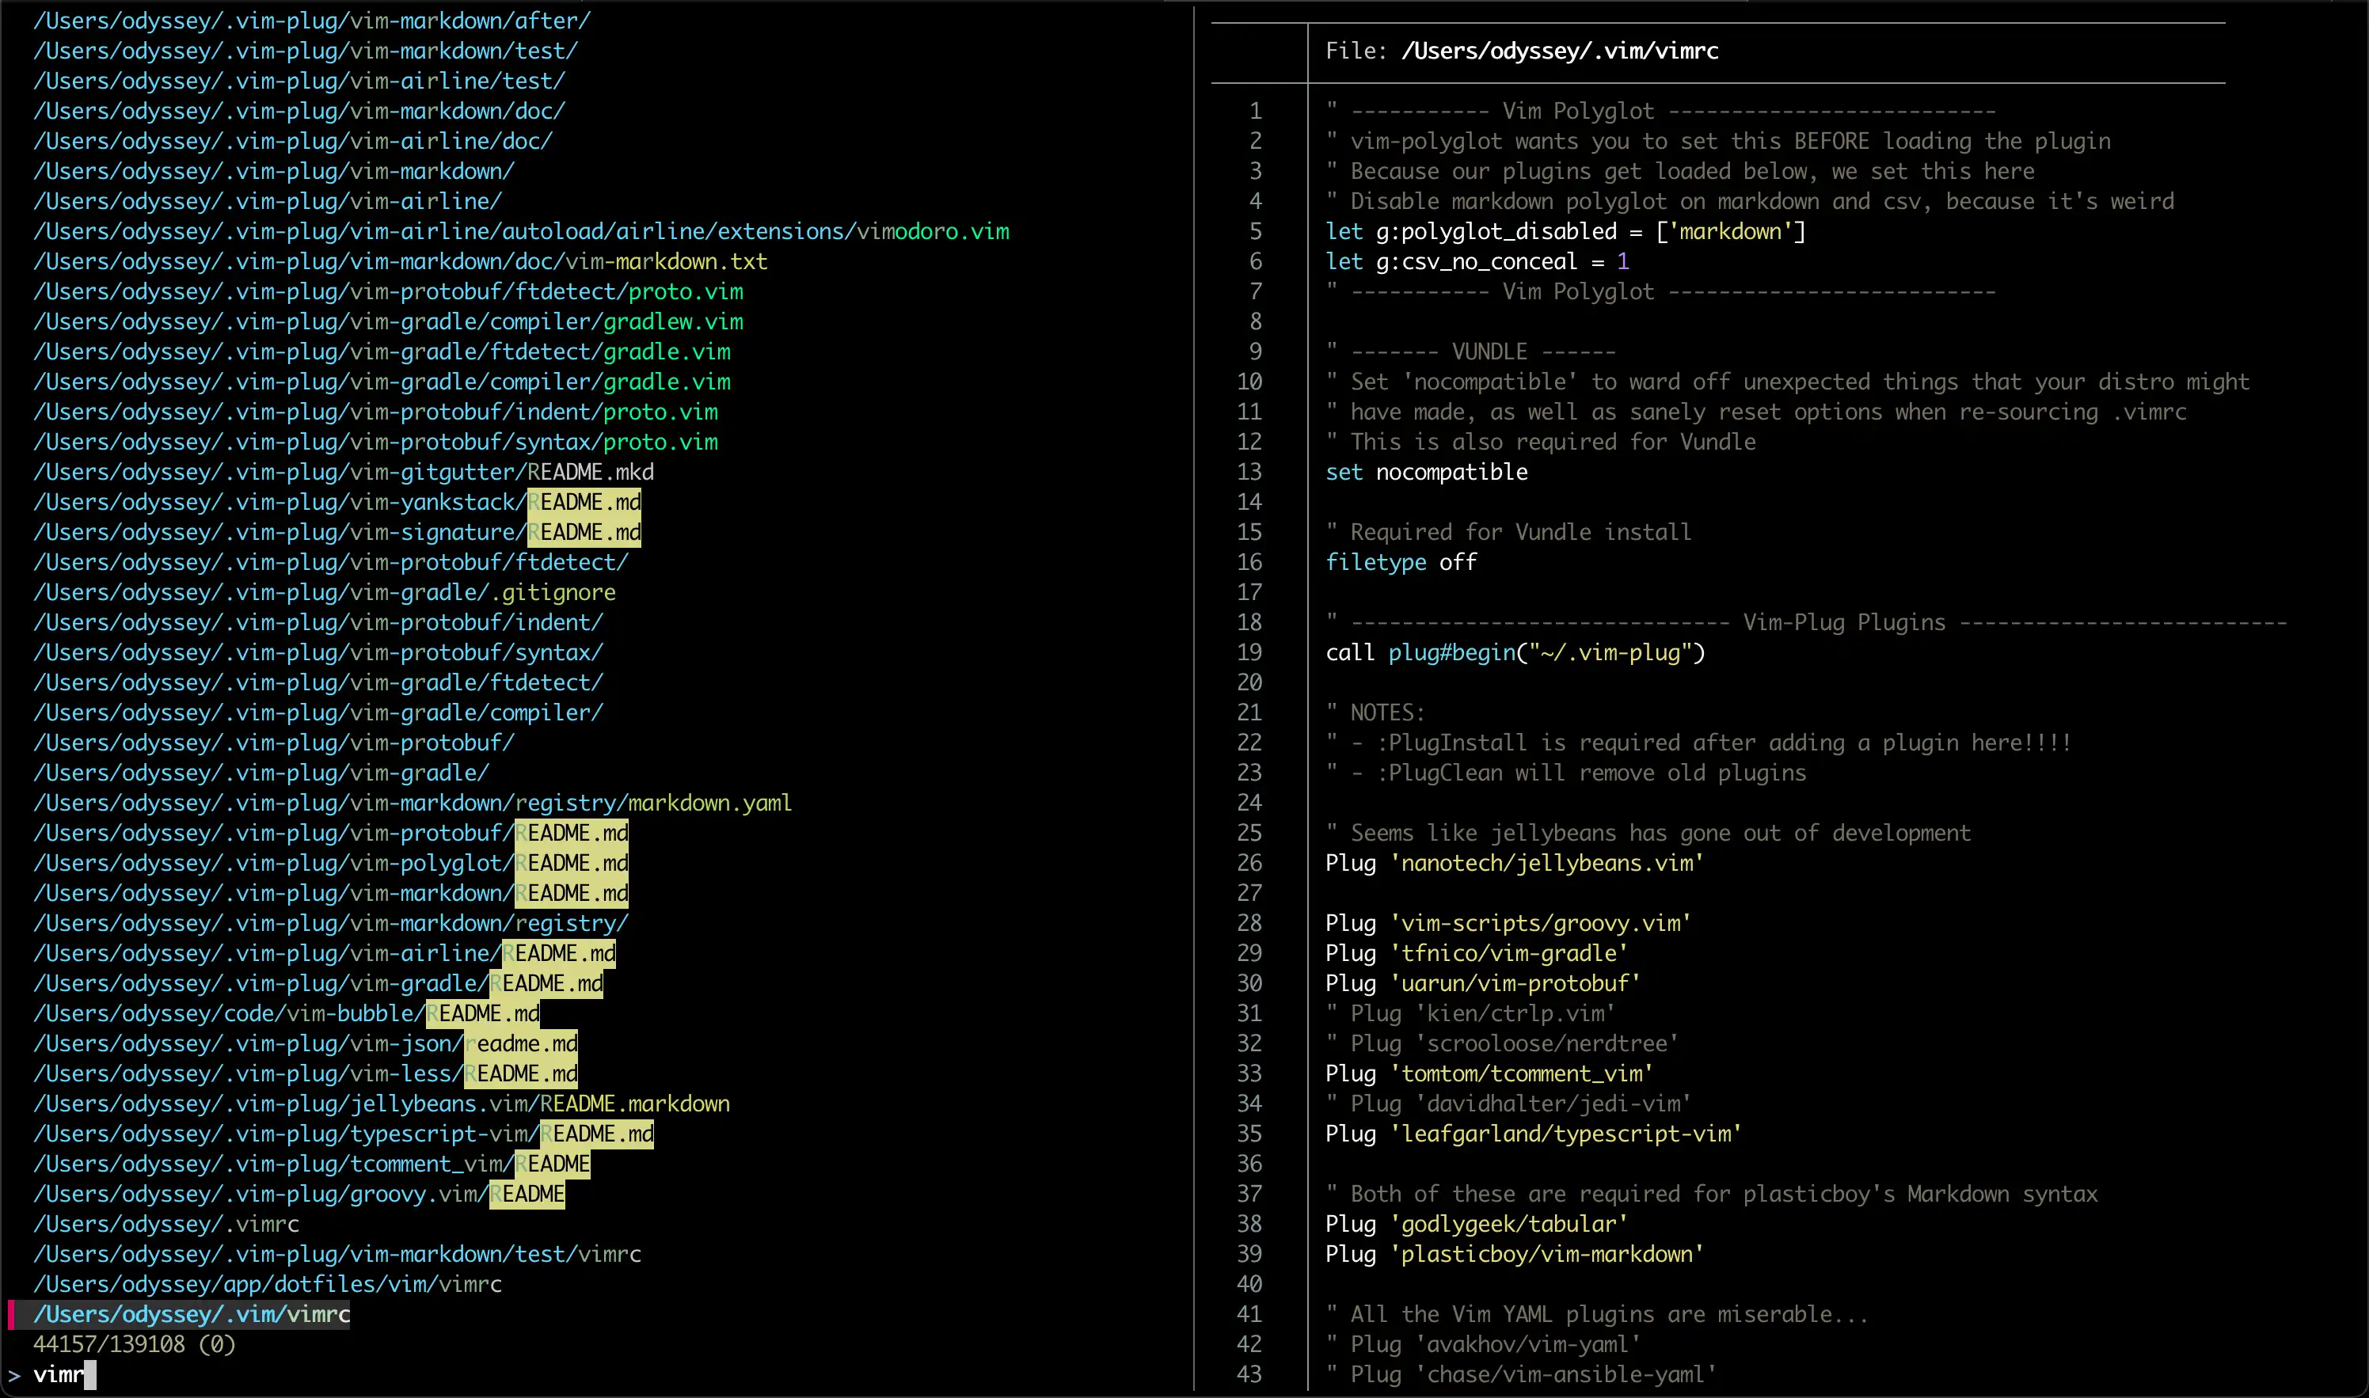Click the 'Required for Vundle install' comment
The width and height of the screenshot is (2369, 1398).
(x=1508, y=532)
